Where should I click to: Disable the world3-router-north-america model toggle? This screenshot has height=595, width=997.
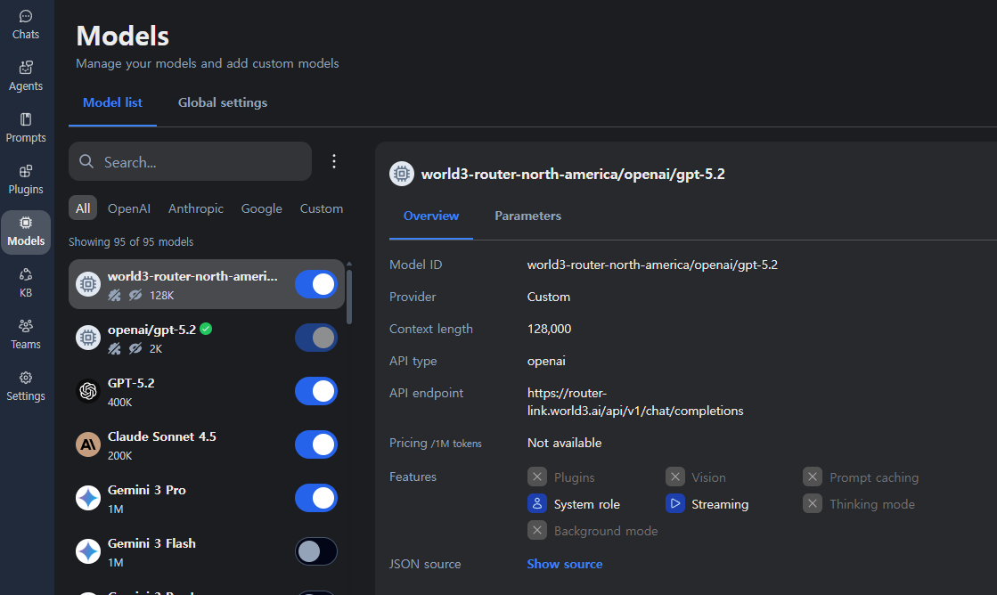click(x=316, y=284)
